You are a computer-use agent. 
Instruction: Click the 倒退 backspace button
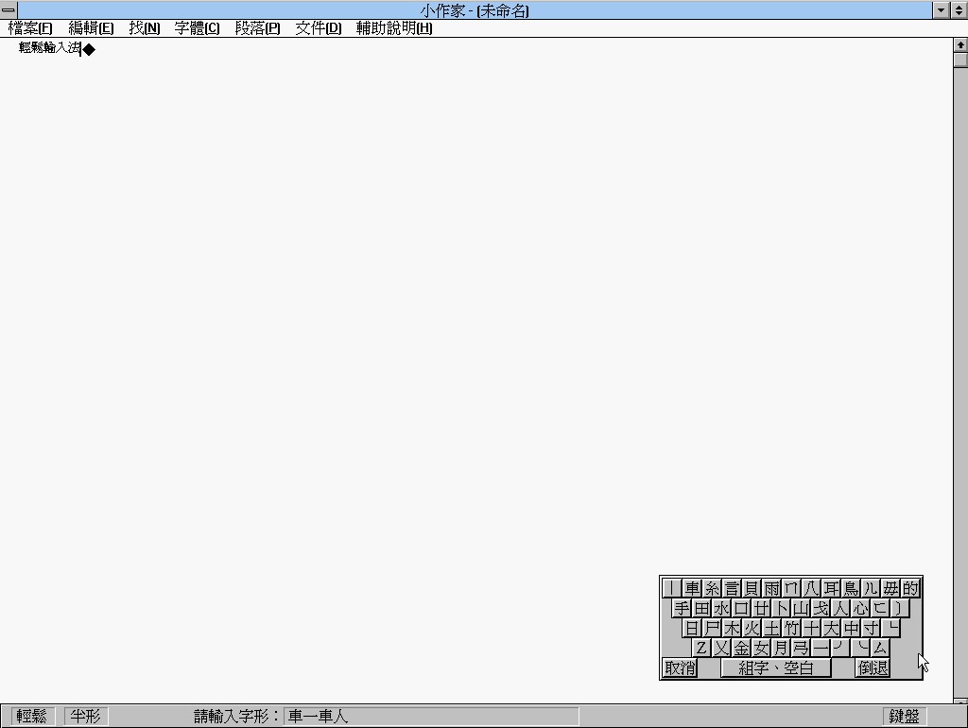click(873, 667)
